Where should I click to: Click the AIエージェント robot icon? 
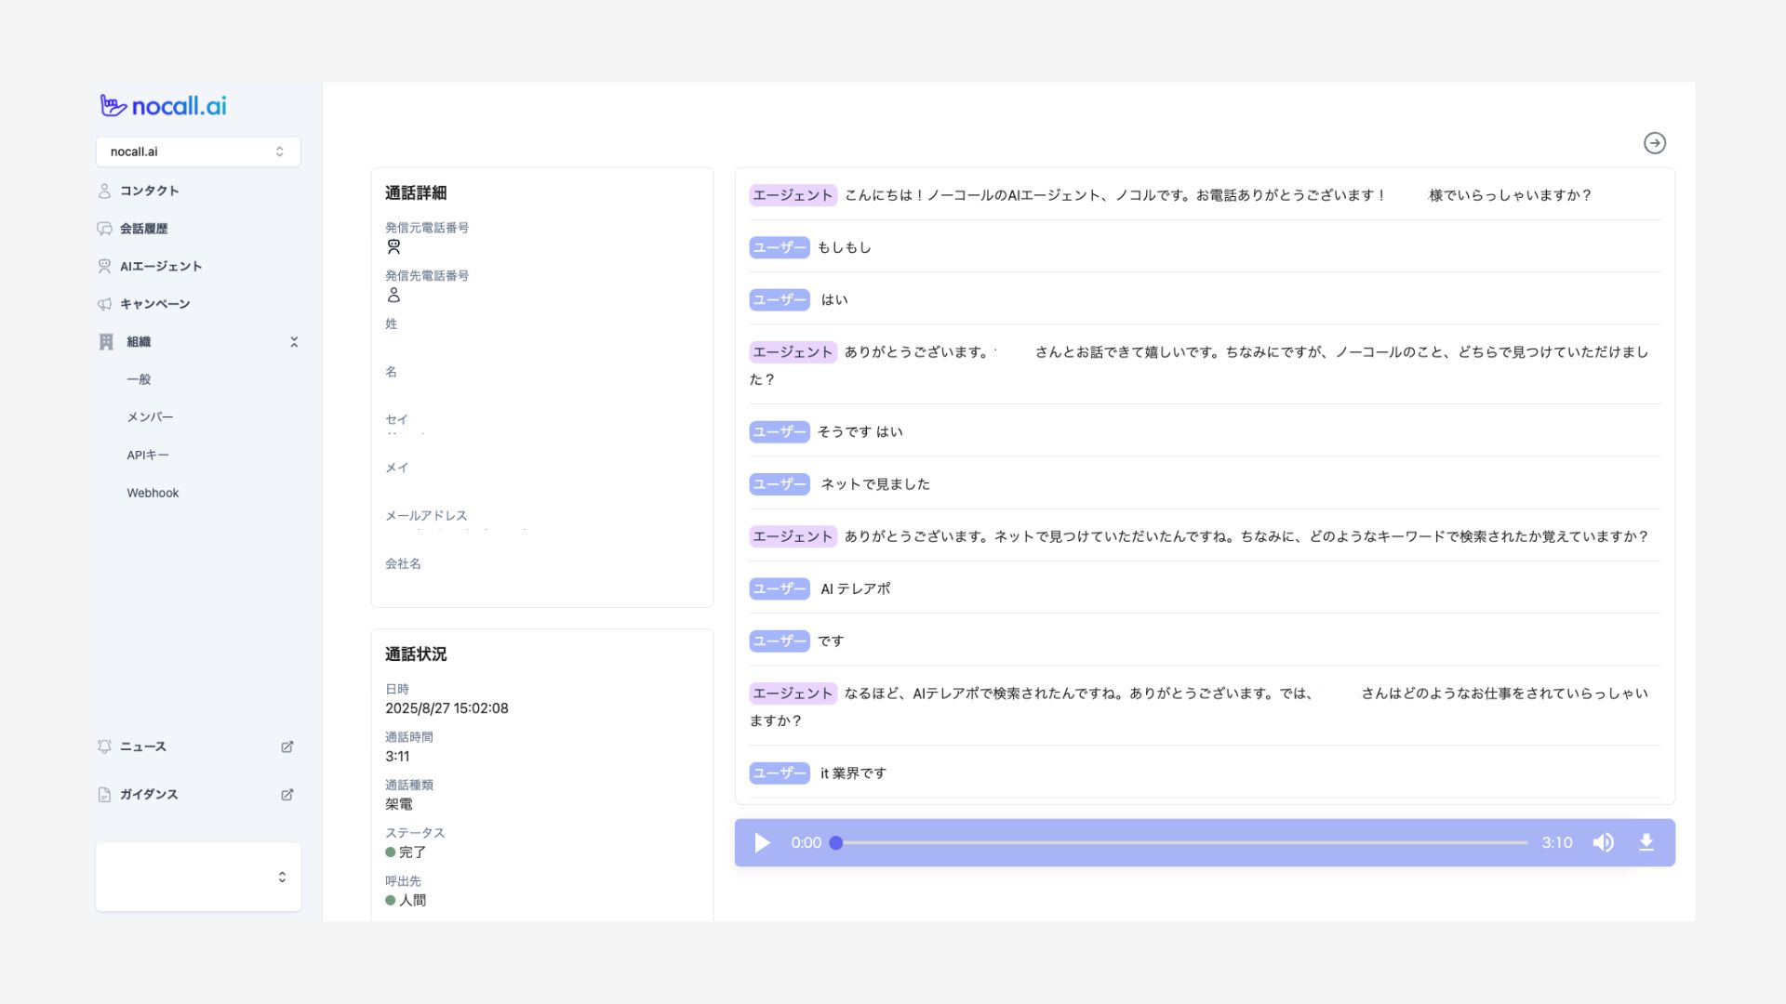click(104, 267)
